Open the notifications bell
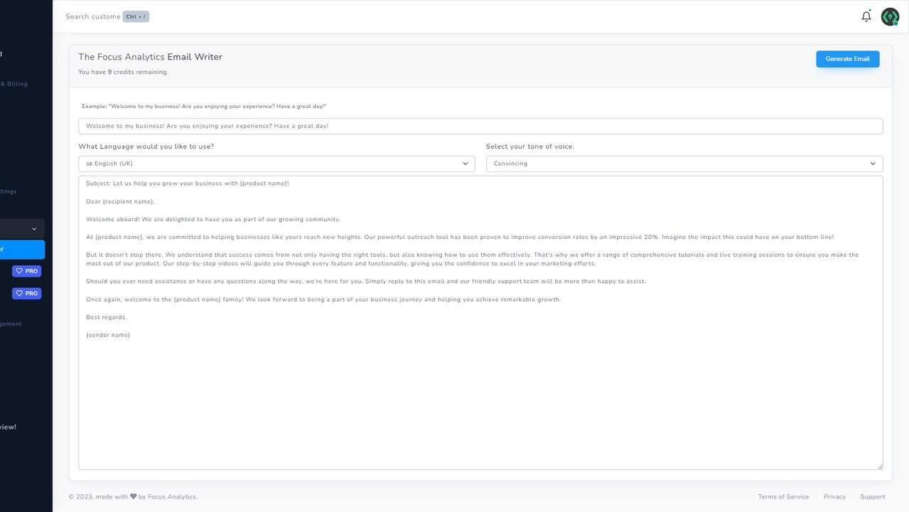 click(866, 16)
